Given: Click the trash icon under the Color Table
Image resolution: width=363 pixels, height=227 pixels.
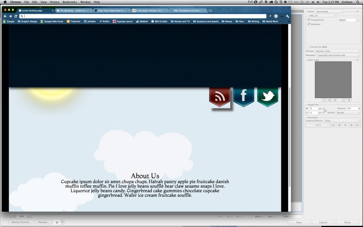Looking at the screenshot, I should 349,100.
